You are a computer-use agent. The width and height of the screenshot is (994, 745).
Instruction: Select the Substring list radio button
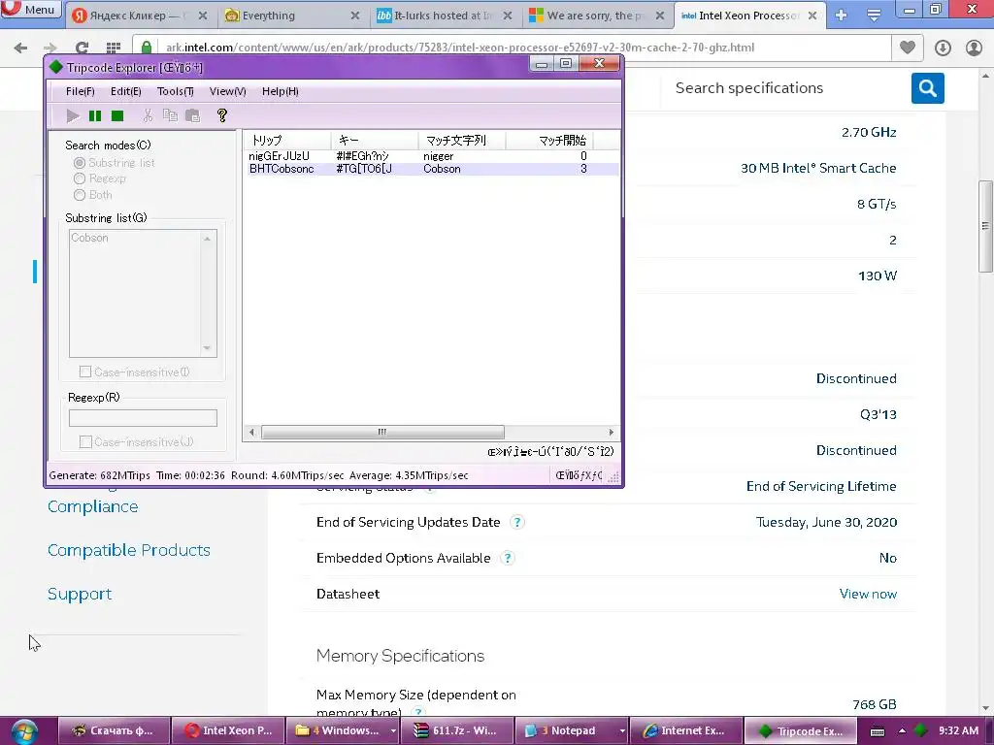80,163
